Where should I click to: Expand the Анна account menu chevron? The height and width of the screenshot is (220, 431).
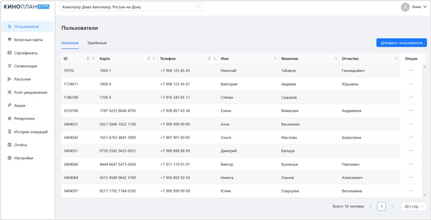click(425, 7)
